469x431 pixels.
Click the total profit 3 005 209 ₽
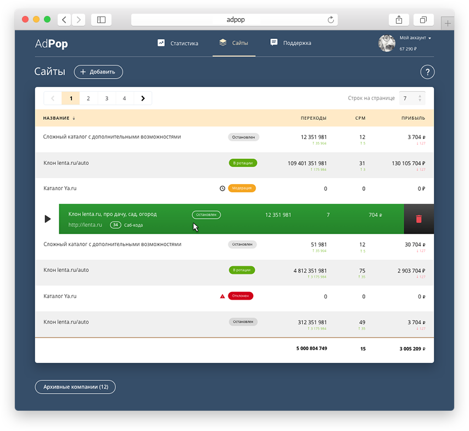412,349
